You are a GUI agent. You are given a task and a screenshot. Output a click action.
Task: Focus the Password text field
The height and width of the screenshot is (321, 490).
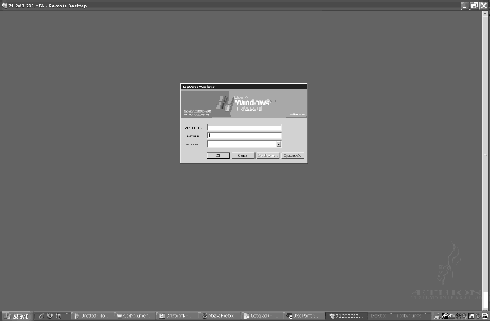pyautogui.click(x=244, y=136)
